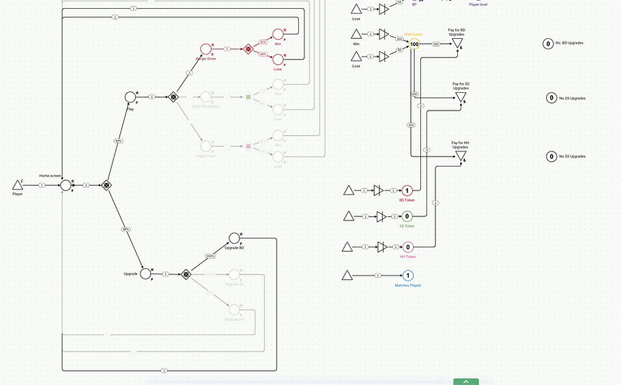Select the Upgrade BD pool node
This screenshot has height=385, width=621.
(x=235, y=238)
